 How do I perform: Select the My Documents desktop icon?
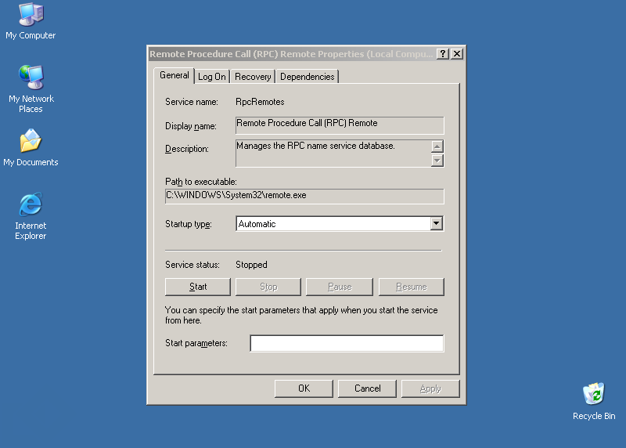click(x=31, y=147)
